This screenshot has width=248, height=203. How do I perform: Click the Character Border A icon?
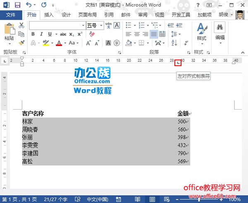pos(117,25)
